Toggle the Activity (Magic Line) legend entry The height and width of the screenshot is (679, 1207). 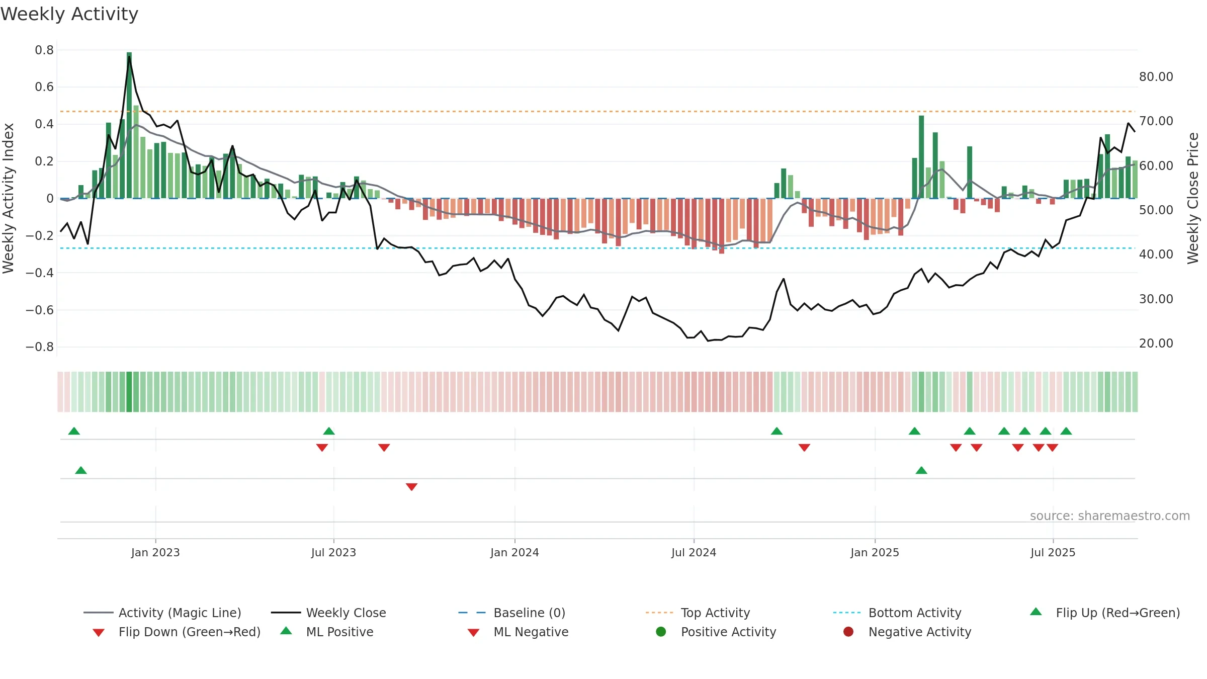click(x=162, y=613)
